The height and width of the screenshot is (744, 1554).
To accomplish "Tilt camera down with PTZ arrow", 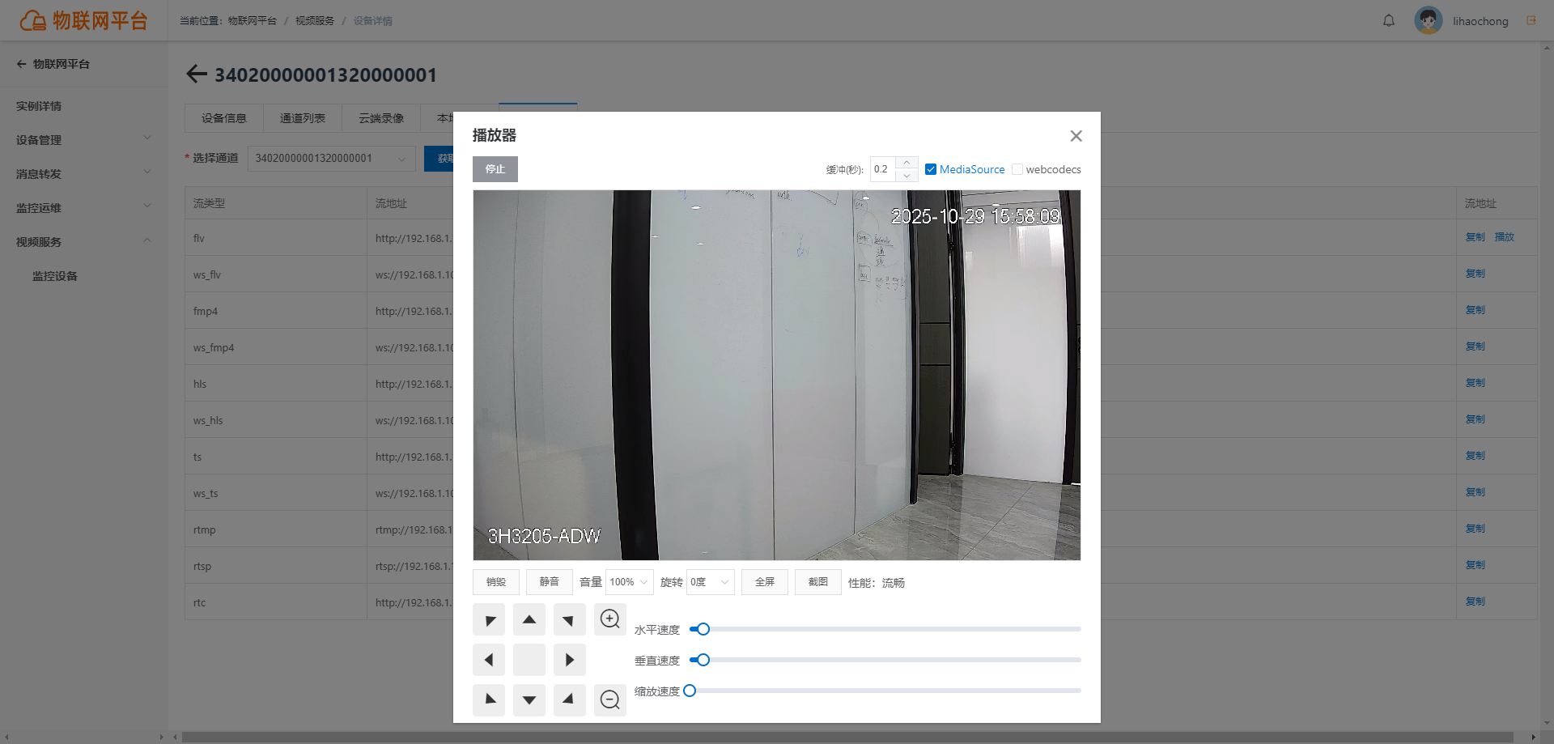I will [529, 700].
